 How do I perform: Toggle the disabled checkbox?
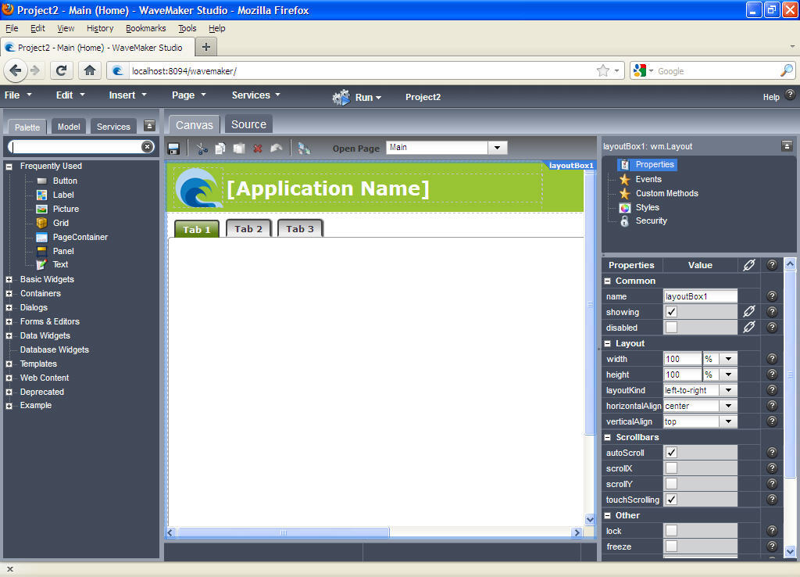(671, 328)
